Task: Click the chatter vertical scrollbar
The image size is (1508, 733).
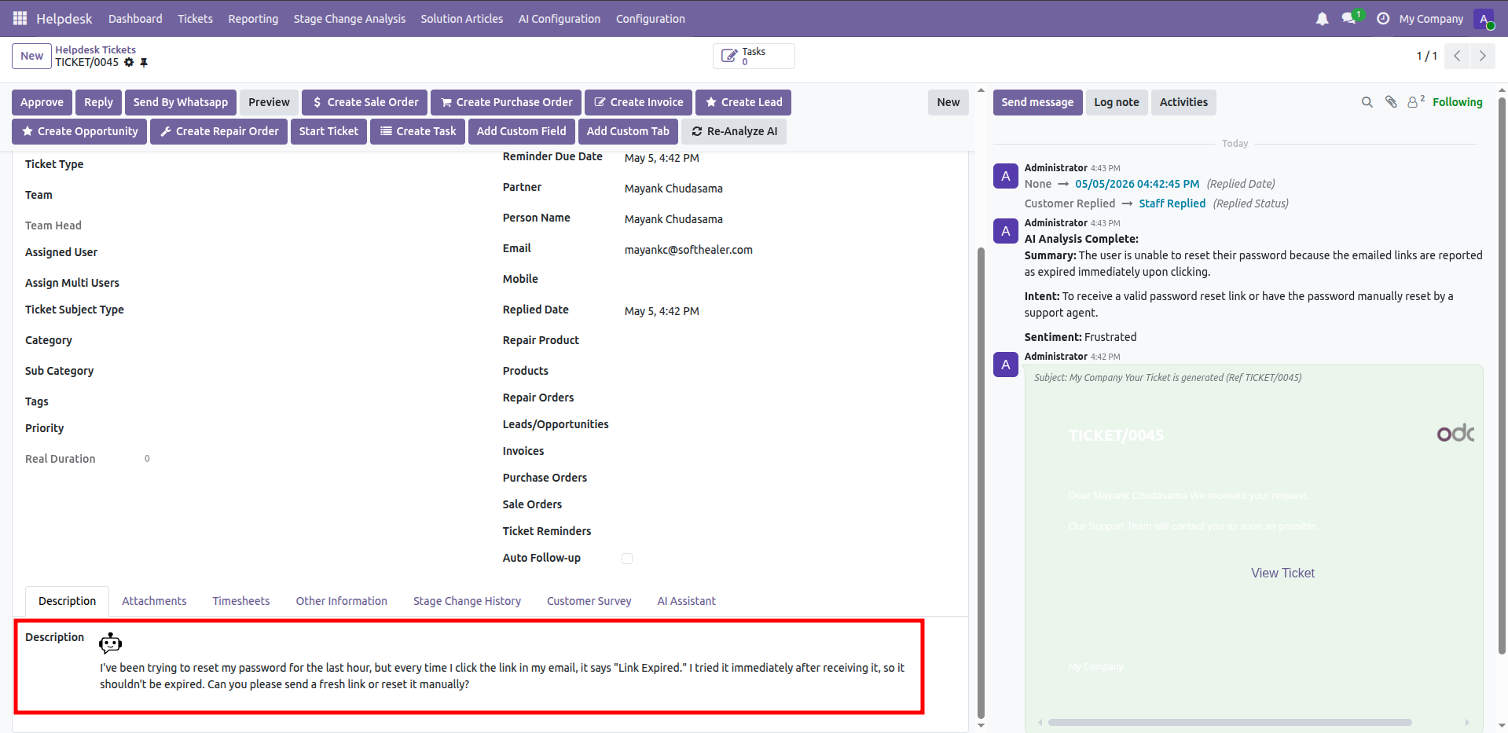Action: [x=1502, y=376]
